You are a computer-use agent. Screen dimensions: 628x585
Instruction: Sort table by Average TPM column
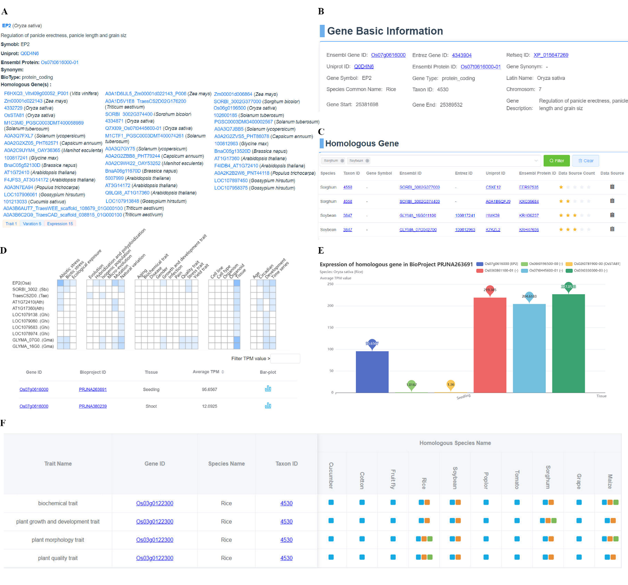point(223,372)
